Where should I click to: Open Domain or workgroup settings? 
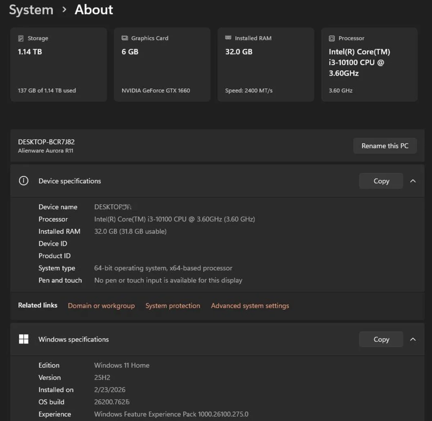[x=101, y=305]
